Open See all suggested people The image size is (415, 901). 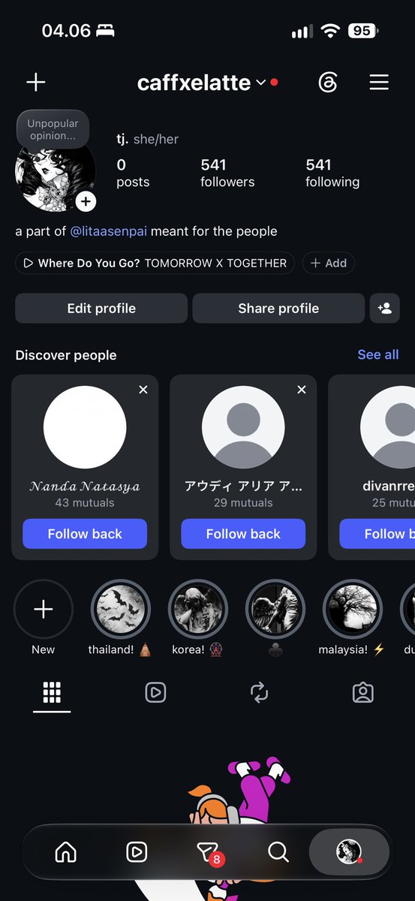pos(378,354)
